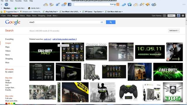Expand Suggested Sites dropdown
The height and width of the screenshot is (105, 187).
tap(18, 12)
